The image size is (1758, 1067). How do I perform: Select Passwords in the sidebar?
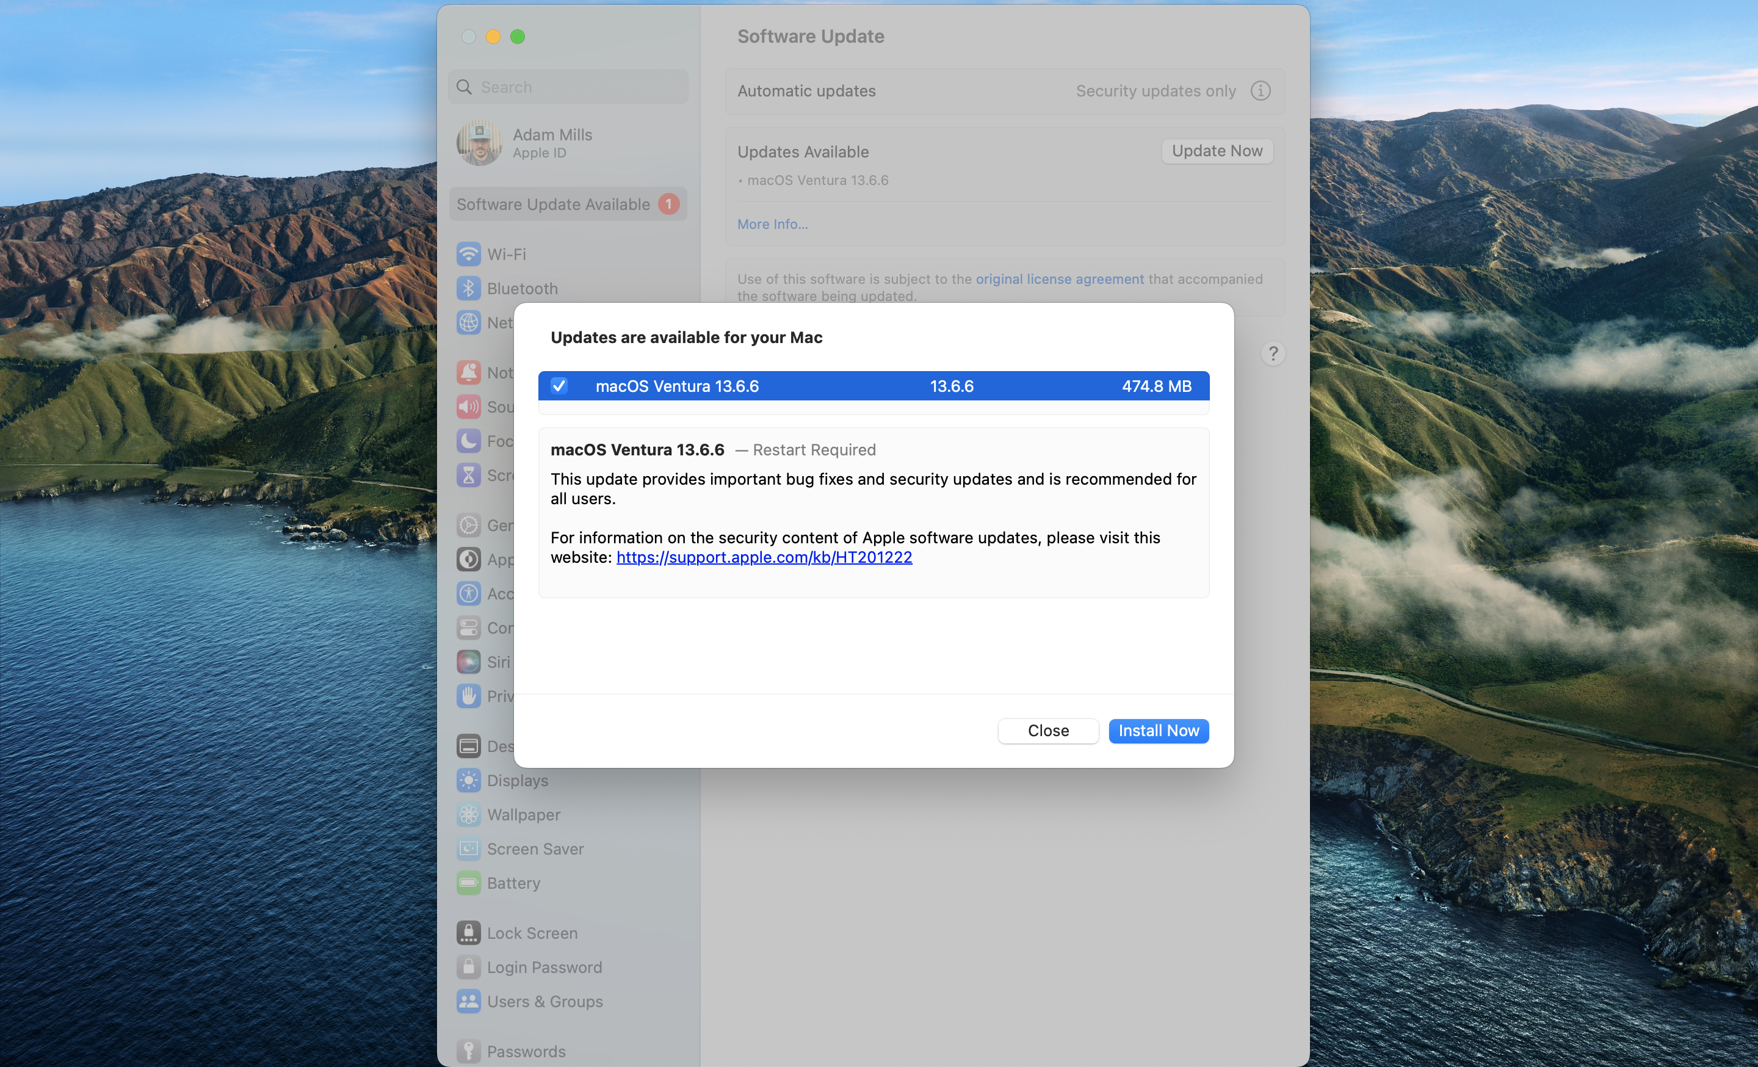(x=527, y=1051)
